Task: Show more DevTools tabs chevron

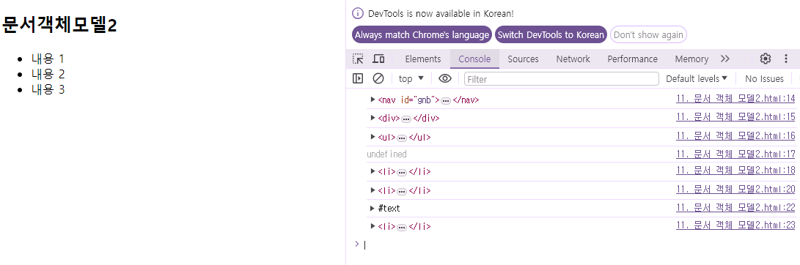Action: coord(725,59)
